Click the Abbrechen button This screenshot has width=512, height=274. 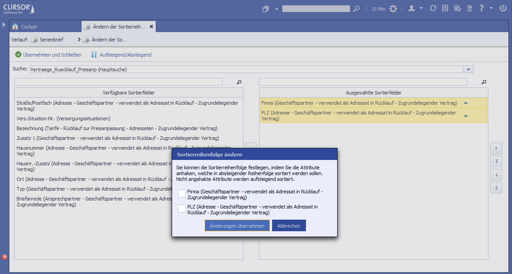289,226
